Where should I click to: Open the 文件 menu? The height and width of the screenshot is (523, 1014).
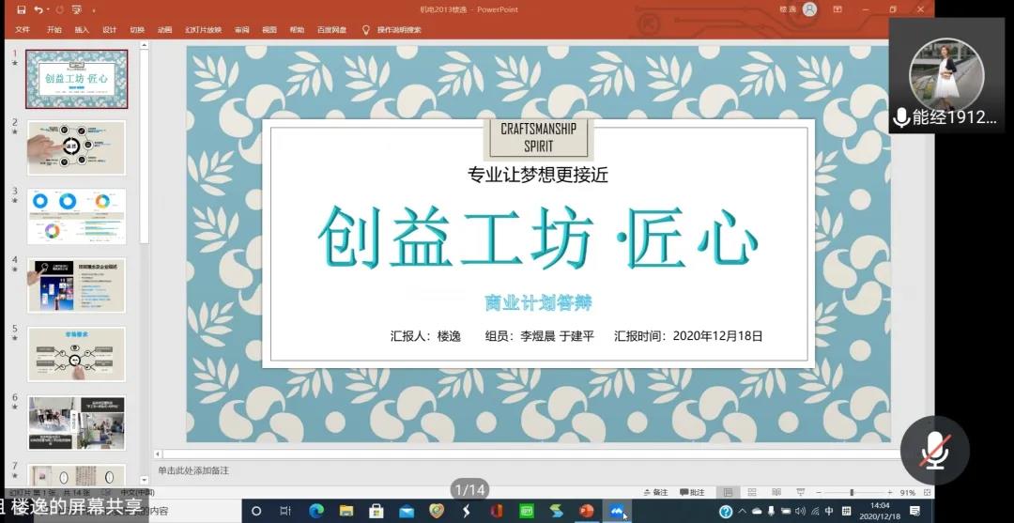23,30
